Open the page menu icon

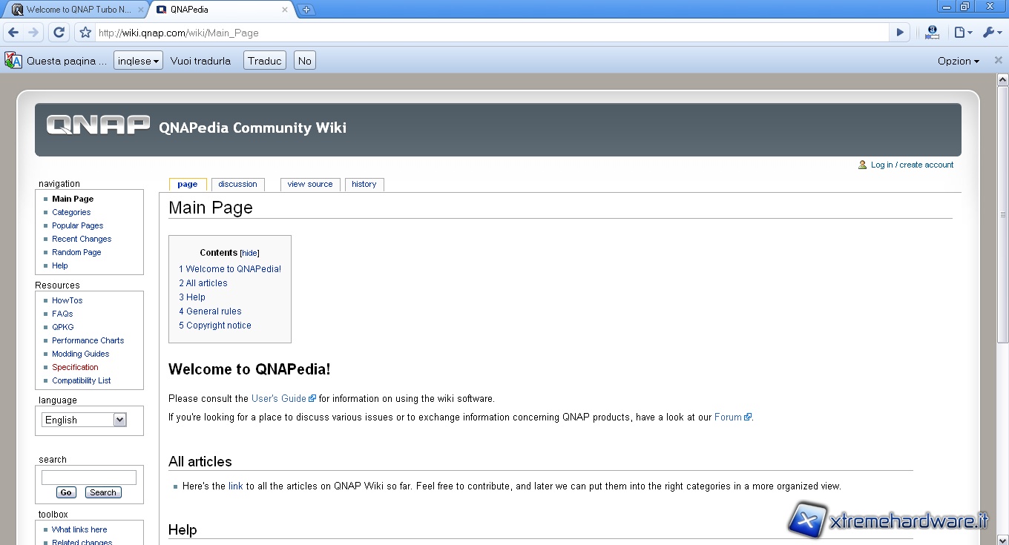pyautogui.click(x=962, y=33)
